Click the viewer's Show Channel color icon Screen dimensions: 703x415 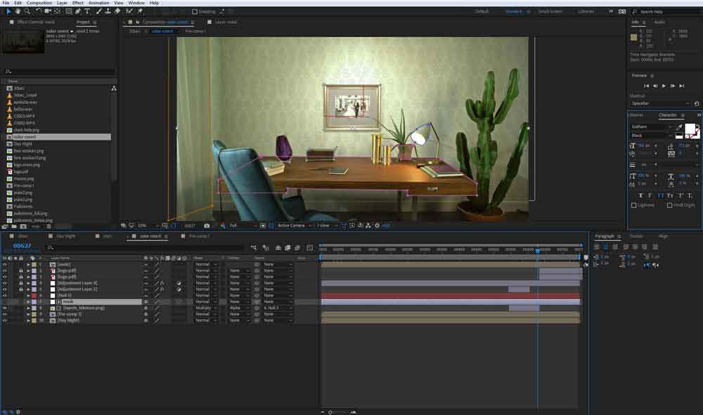(x=223, y=225)
